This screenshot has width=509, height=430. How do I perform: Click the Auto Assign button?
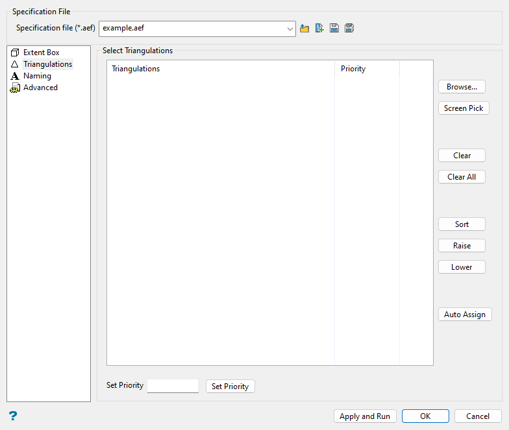[465, 315]
